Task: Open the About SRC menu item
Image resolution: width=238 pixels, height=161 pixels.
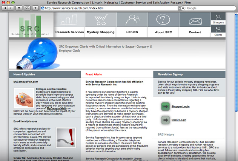Action: [x=163, y=32]
